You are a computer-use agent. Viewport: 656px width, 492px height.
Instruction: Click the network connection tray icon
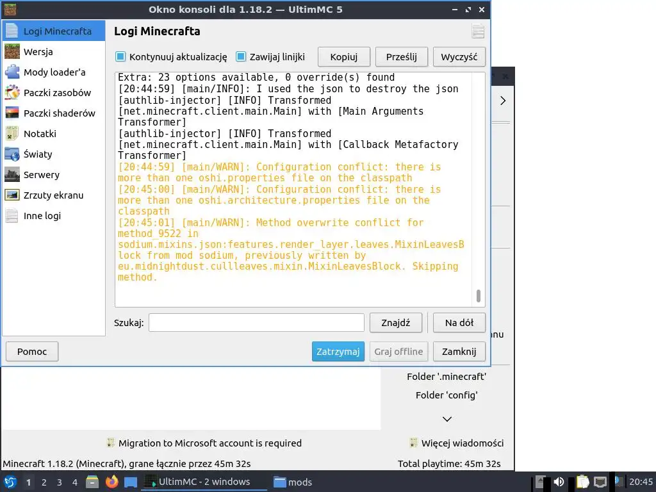[x=600, y=482]
